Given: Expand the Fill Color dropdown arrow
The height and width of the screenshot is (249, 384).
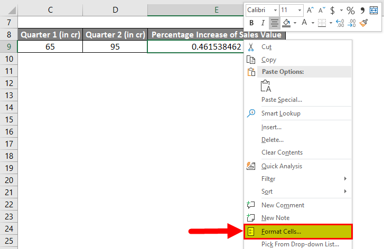Looking at the screenshot, I should coord(295,23).
